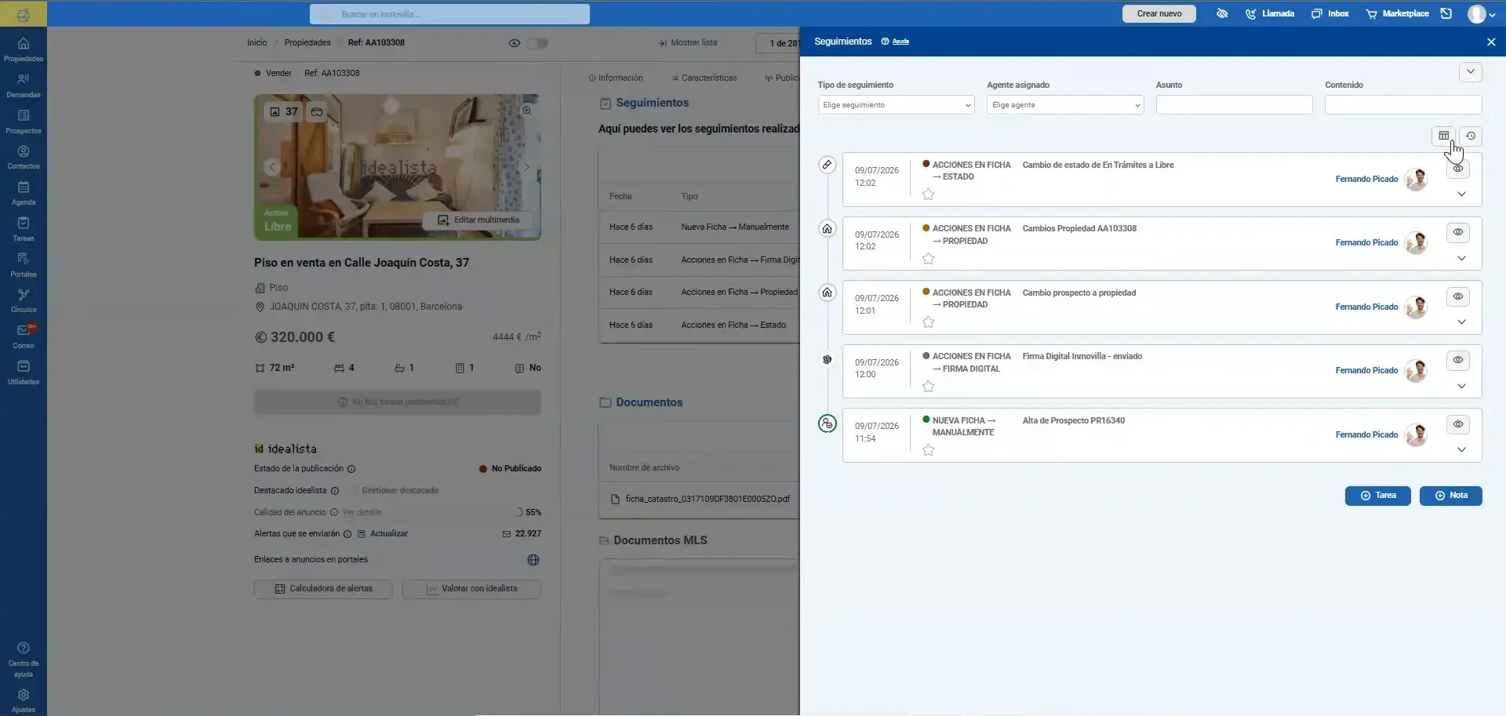
Task: Open Propiedades in left sidebar
Action: (x=24, y=49)
